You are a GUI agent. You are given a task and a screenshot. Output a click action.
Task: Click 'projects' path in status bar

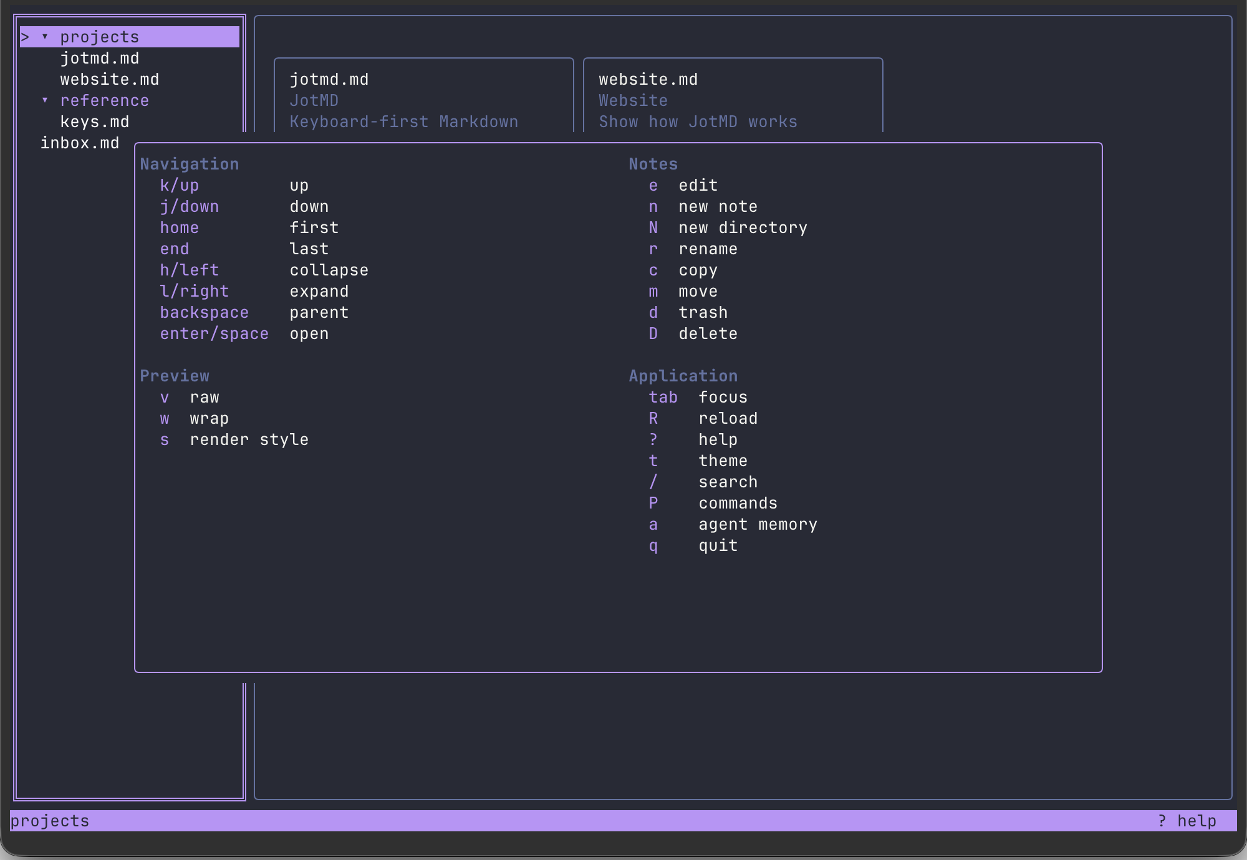coord(50,821)
